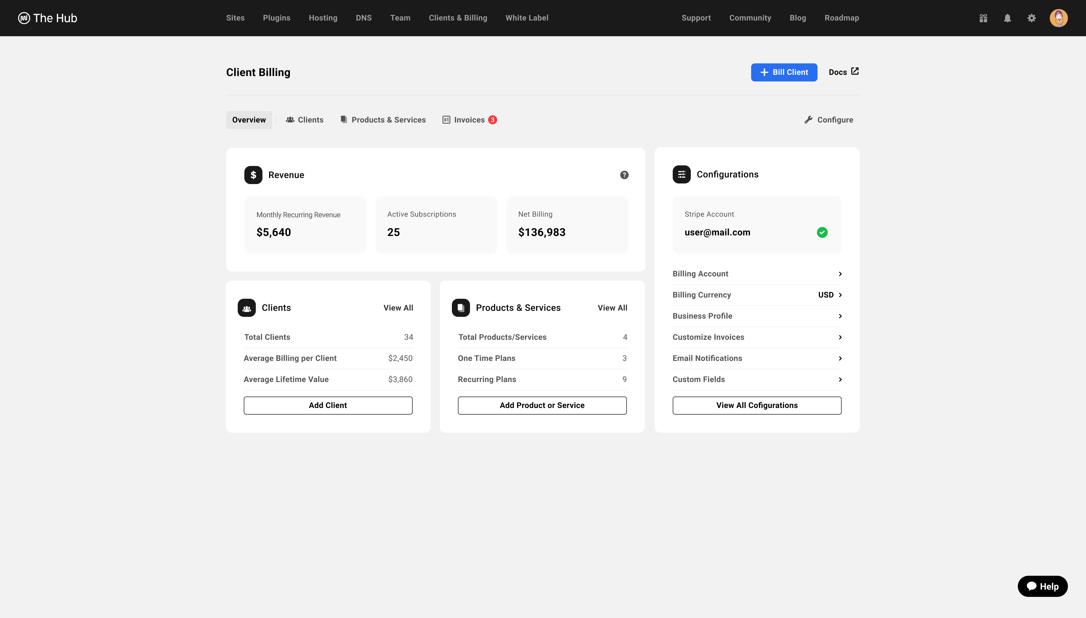Expand Billing Currency USD setting
This screenshot has height=618, width=1086.
click(x=830, y=295)
